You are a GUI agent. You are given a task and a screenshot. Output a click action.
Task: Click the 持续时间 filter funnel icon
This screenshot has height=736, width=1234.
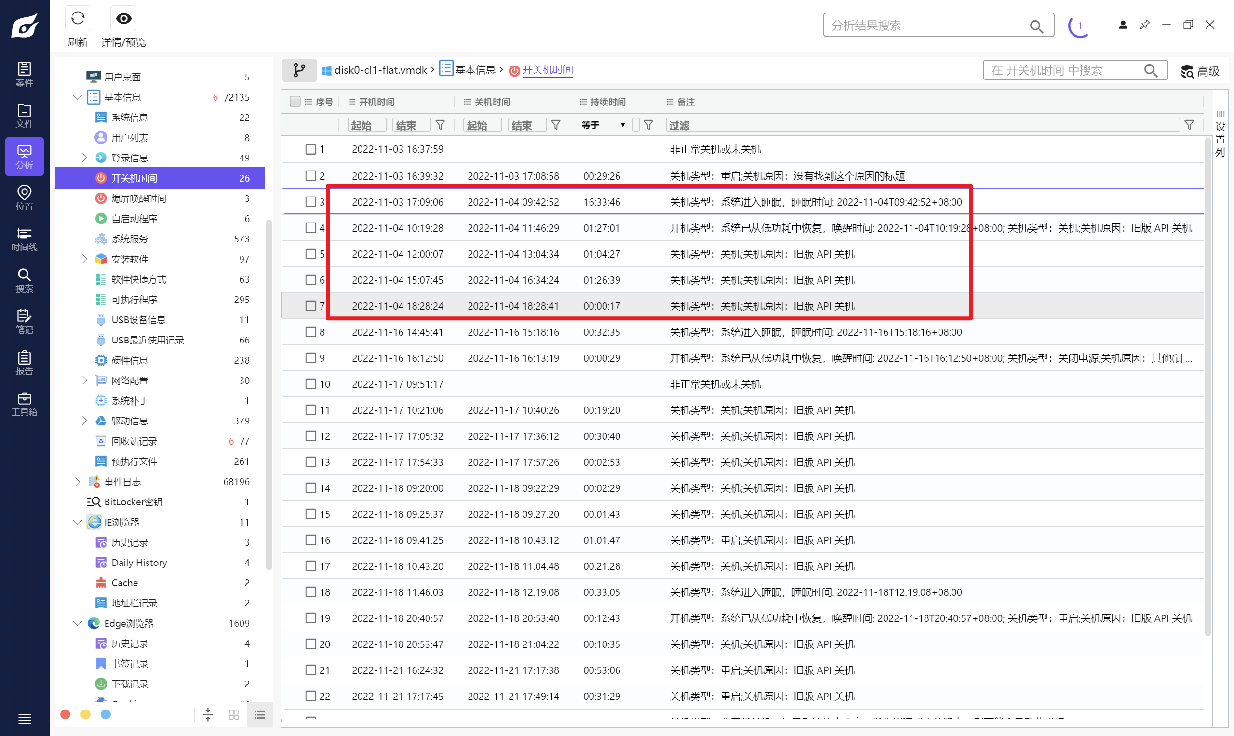click(x=648, y=125)
